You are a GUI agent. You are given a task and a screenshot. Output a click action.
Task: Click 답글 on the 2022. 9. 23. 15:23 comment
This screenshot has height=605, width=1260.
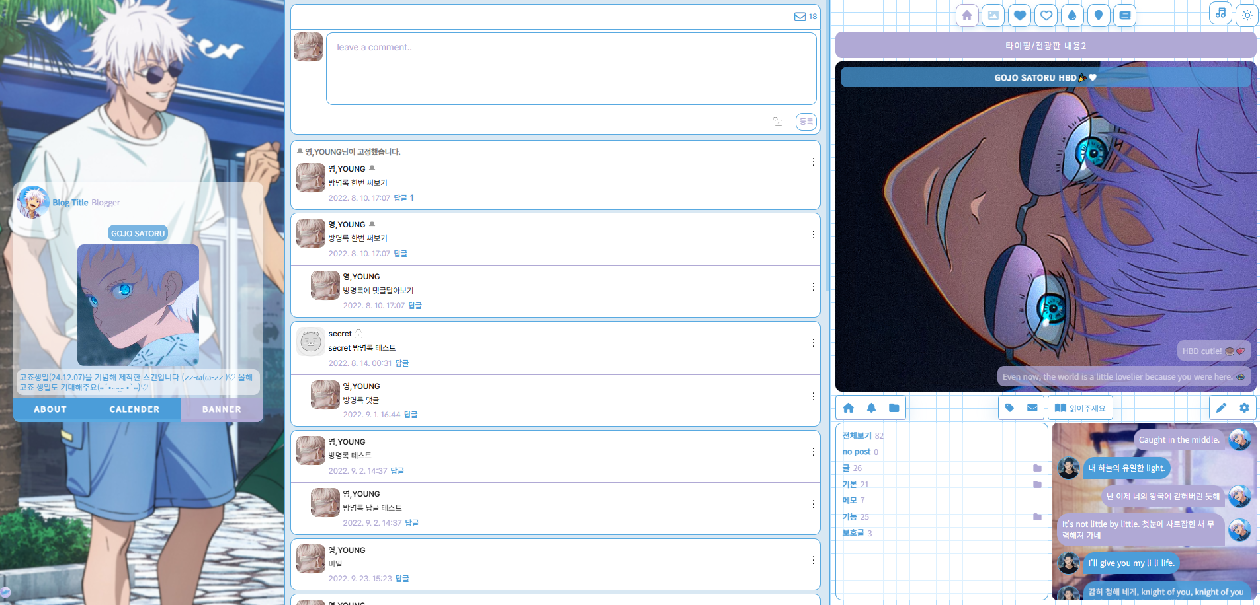(x=401, y=579)
